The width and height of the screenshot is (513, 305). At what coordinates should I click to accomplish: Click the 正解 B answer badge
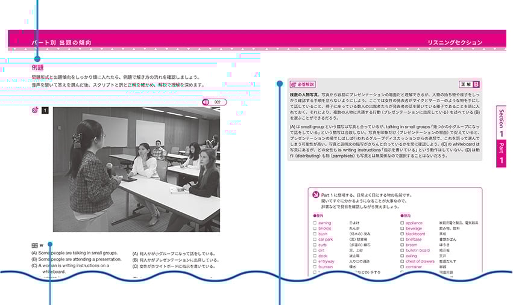coord(470,84)
